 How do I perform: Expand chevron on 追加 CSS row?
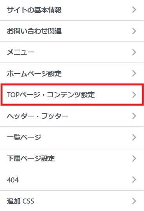(x=134, y=201)
